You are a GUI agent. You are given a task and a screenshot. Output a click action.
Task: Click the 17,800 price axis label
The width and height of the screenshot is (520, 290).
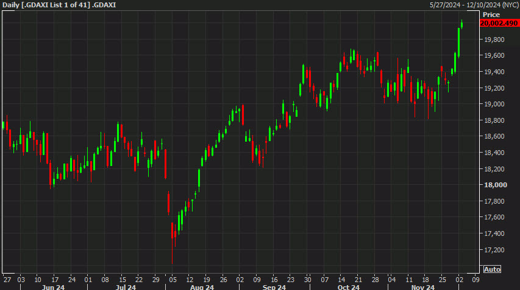[494, 201]
